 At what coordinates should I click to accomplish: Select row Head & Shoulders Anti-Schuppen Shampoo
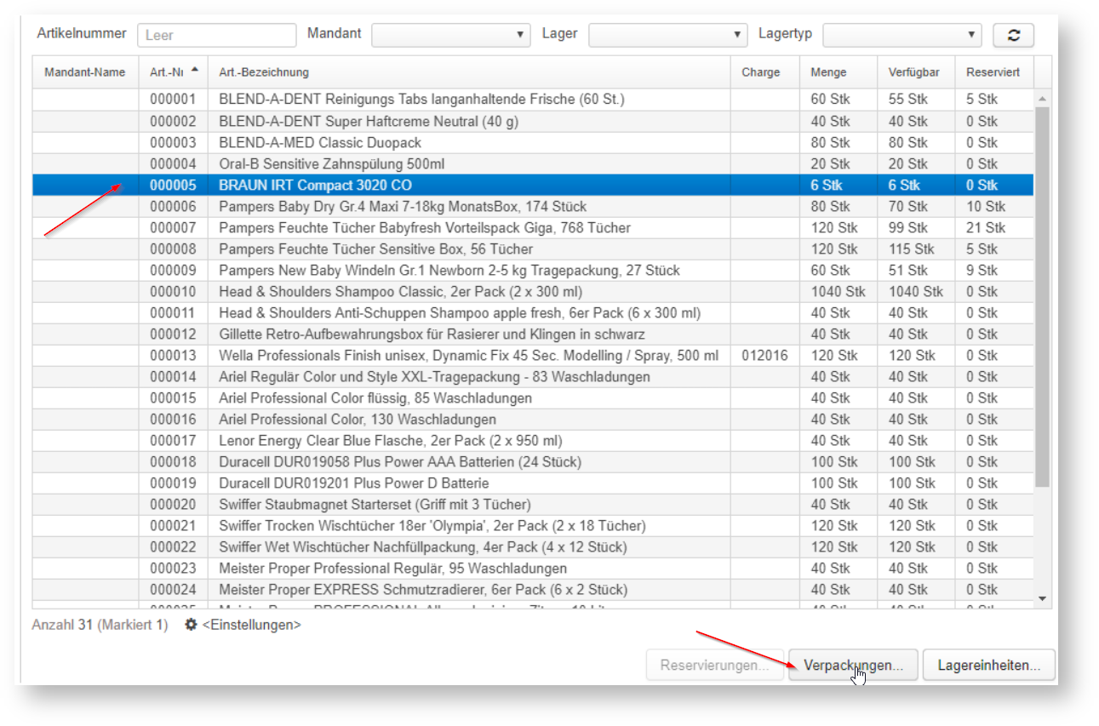click(x=533, y=312)
